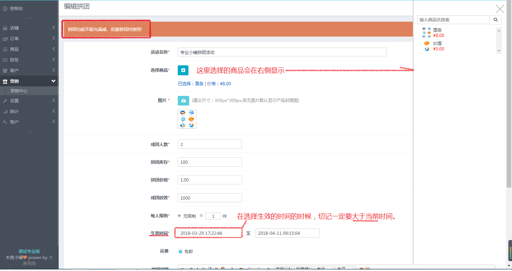Click the search magnifier icon
The image size is (512, 271).
coord(496,20)
